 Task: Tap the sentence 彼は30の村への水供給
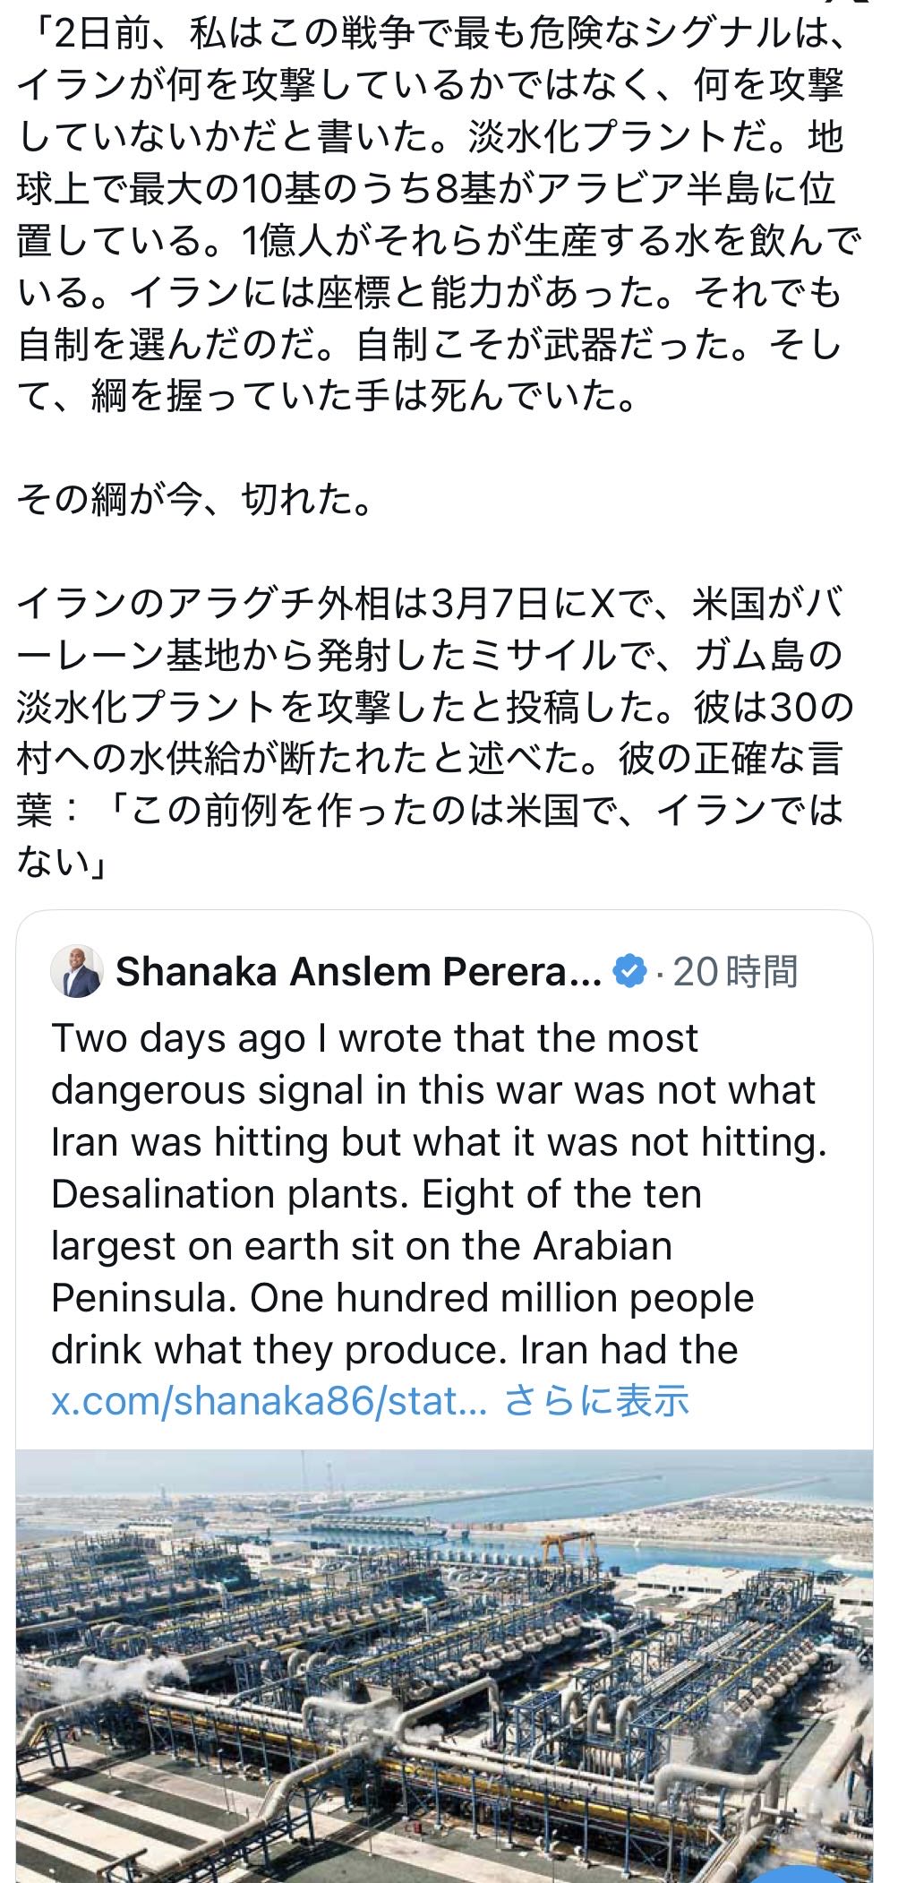click(x=358, y=760)
